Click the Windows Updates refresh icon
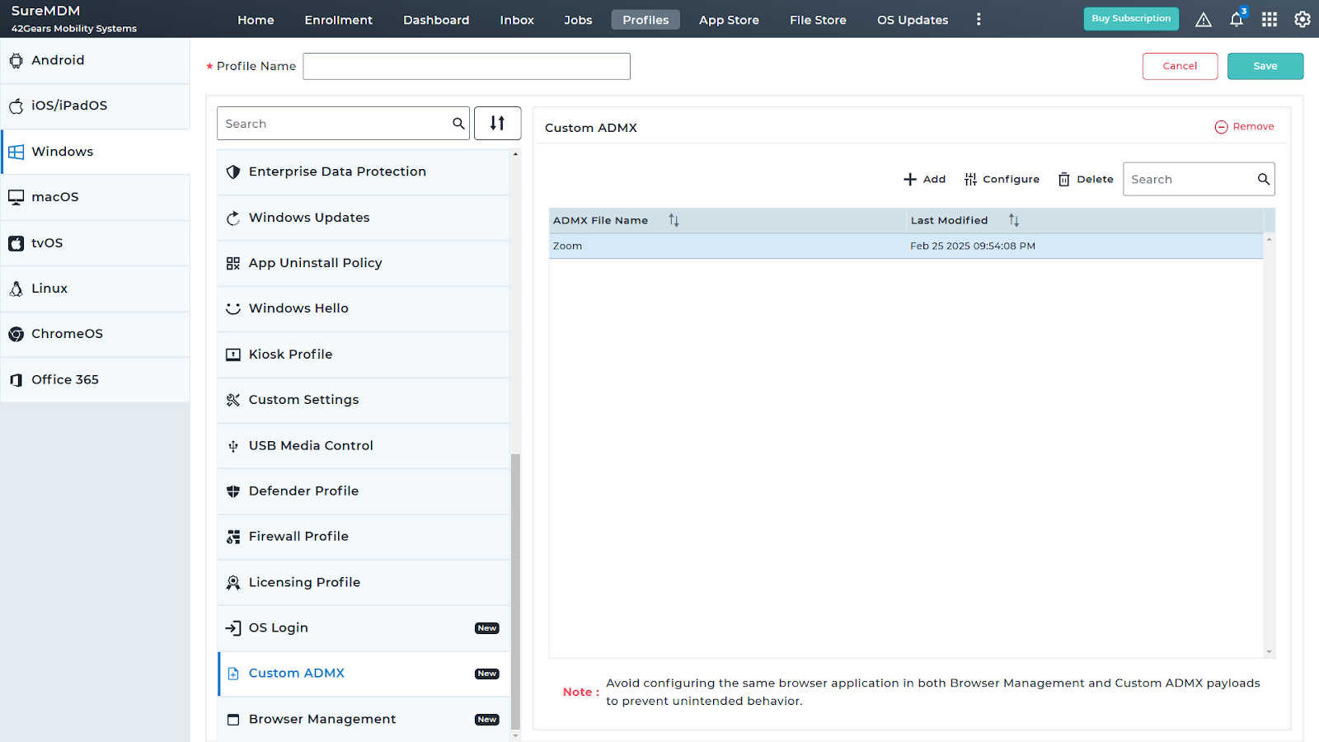Viewport: 1319px width, 742px height. tap(233, 218)
